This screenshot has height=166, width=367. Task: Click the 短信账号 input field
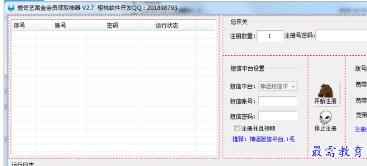[278, 101]
